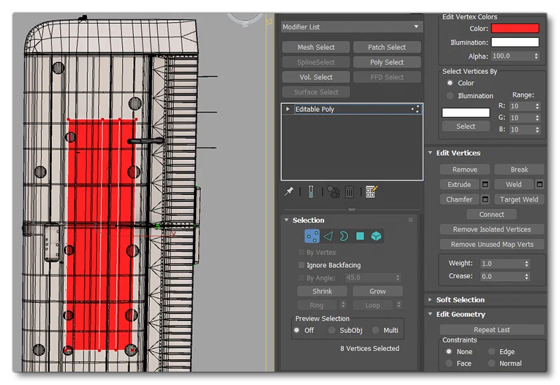This screenshot has width=560, height=385.
Task: Click the Extrude button
Action: [459, 185]
